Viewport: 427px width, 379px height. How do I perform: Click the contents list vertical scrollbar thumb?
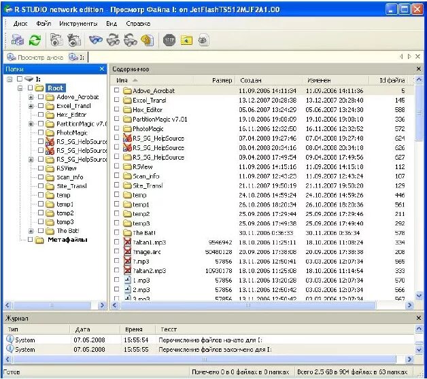(419, 113)
